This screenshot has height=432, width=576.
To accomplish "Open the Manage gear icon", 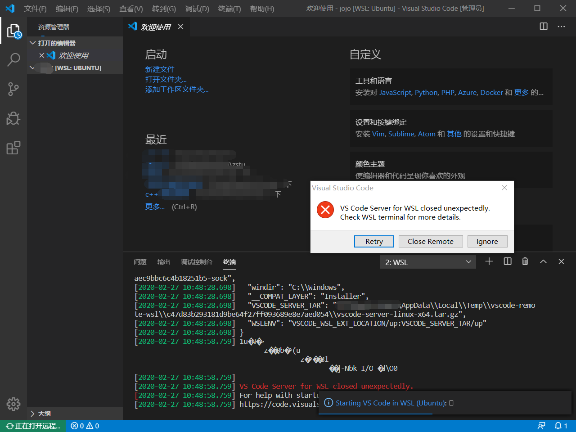I will click(x=13, y=404).
